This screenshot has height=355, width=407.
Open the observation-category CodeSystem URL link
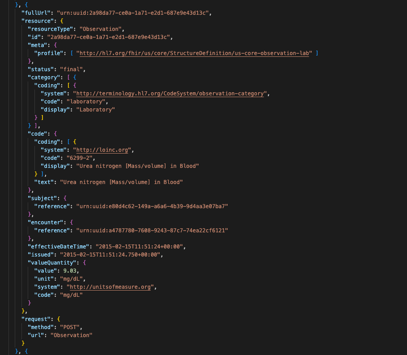(x=170, y=94)
